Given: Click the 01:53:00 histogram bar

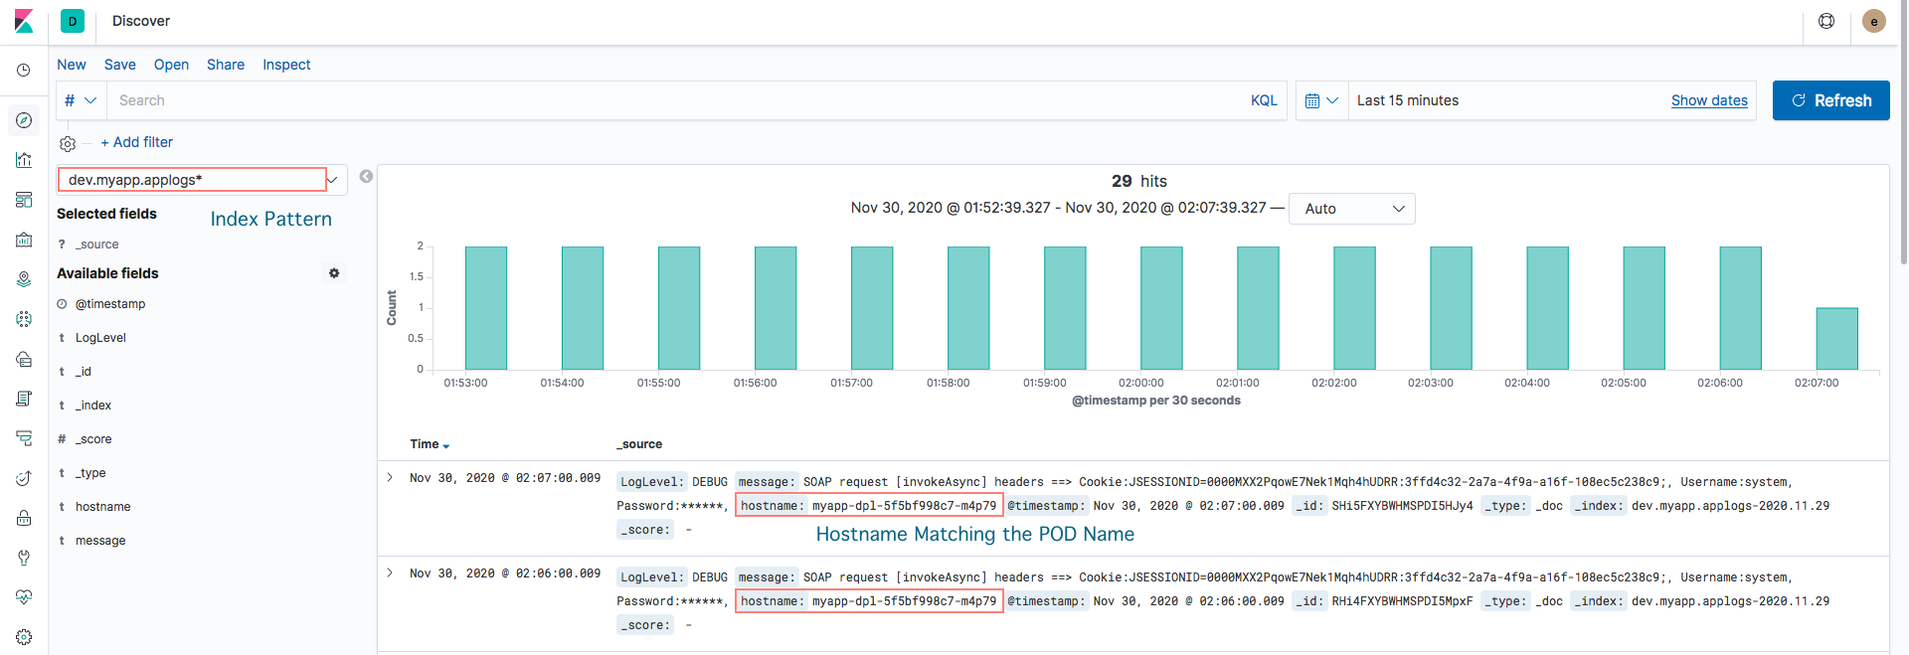Looking at the screenshot, I should (486, 308).
